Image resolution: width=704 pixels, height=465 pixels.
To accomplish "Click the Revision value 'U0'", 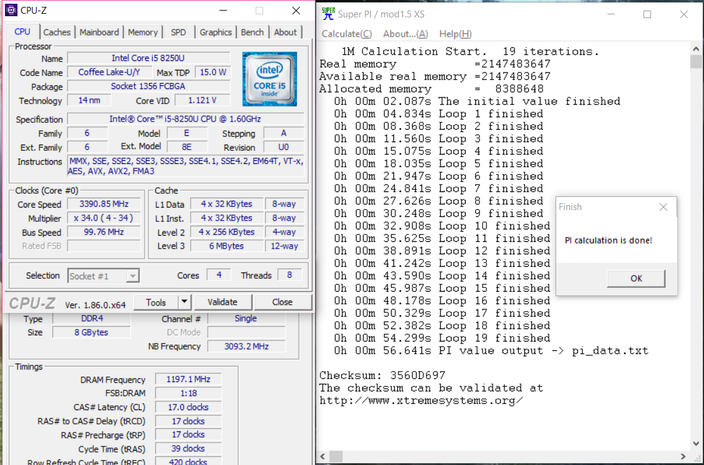I will [283, 147].
